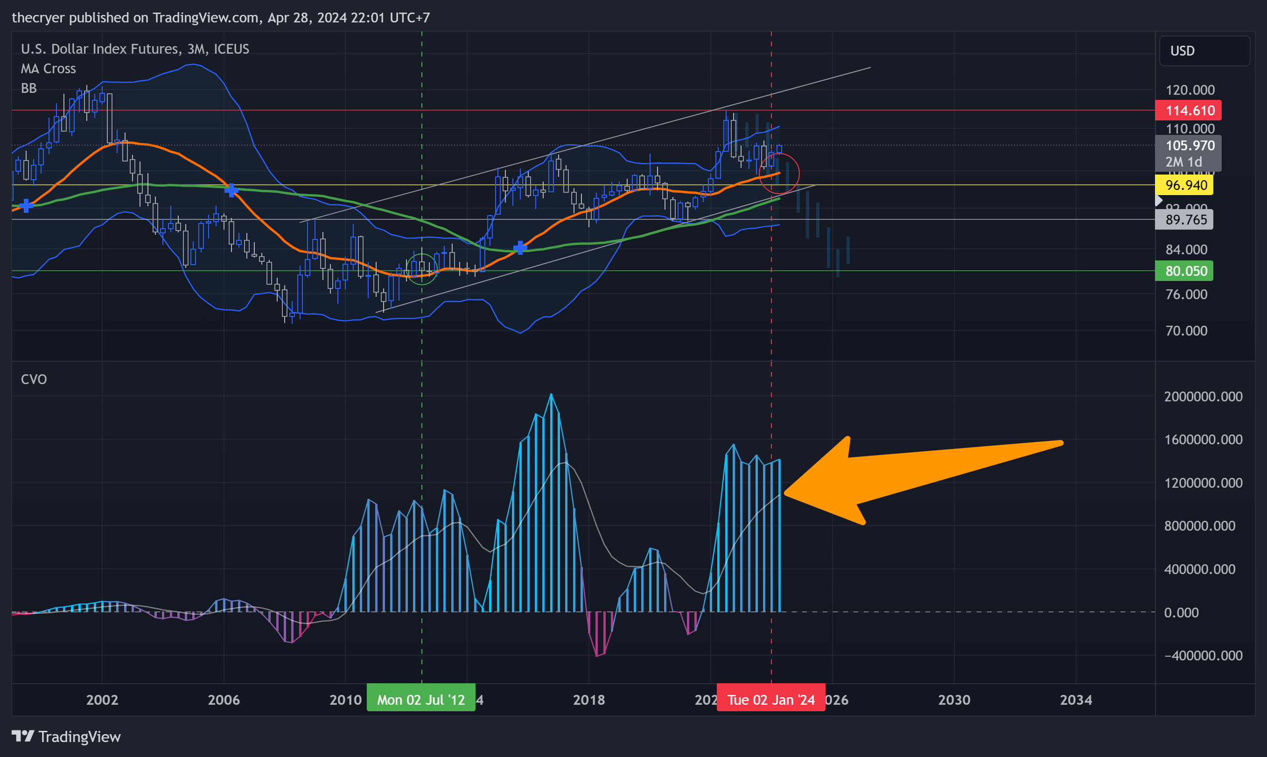Click the 110.000 price axis label

point(1190,128)
